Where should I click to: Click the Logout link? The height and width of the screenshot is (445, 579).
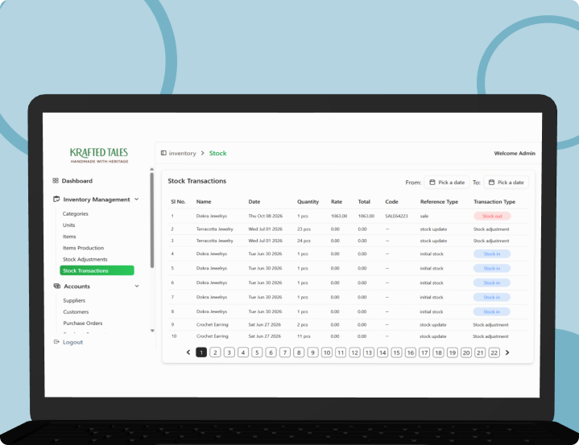pyautogui.click(x=72, y=342)
